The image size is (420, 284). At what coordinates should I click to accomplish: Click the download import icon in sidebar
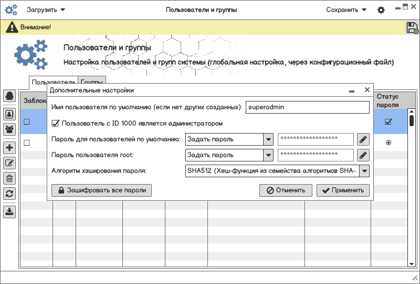tap(9, 212)
